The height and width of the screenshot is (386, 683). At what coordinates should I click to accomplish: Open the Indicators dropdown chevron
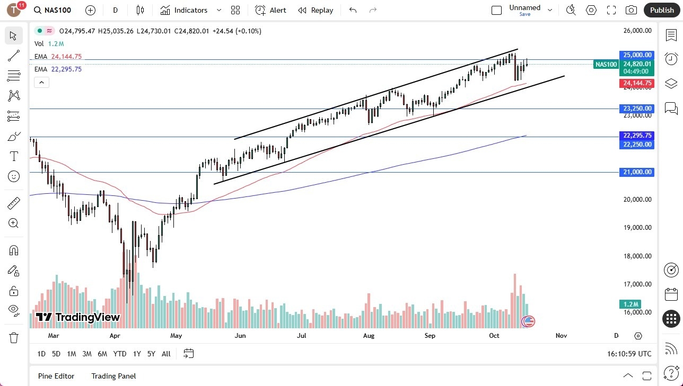[x=218, y=10]
